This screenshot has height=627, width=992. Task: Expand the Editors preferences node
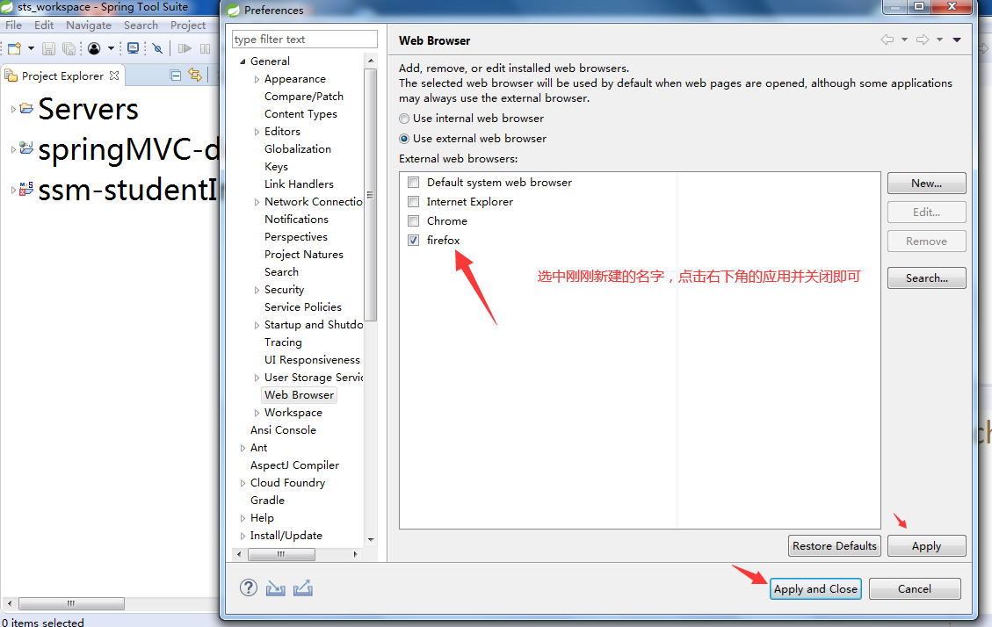coord(257,132)
